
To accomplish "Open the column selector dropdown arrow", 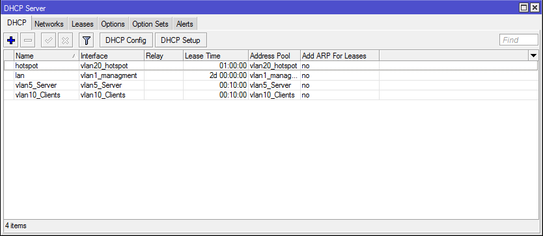I will point(533,55).
